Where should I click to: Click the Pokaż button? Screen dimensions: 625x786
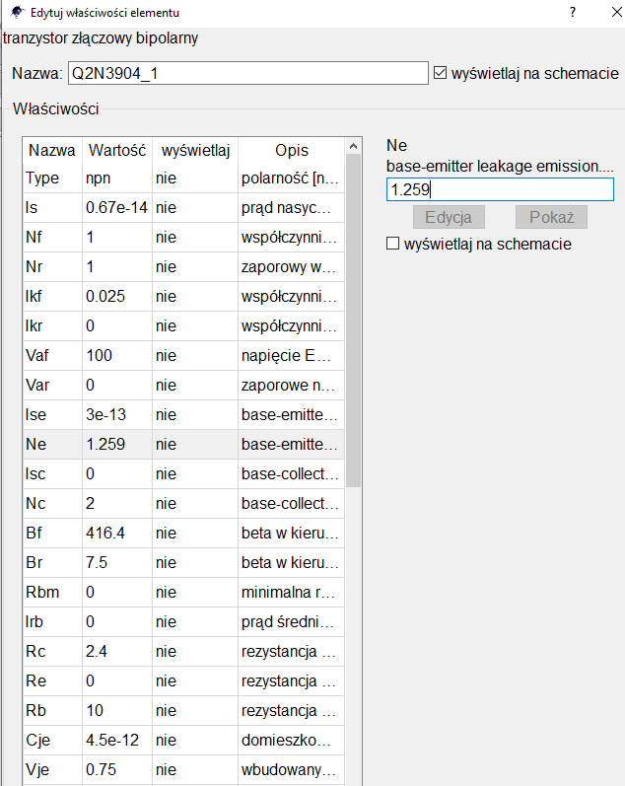tap(551, 217)
